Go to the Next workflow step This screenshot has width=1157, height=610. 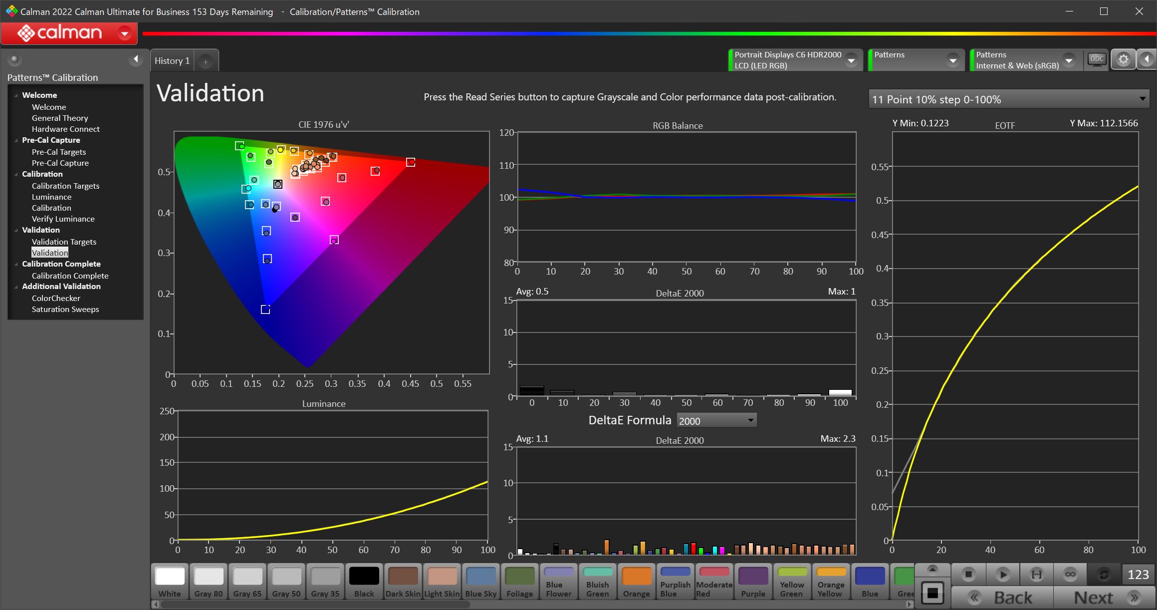tap(1104, 598)
